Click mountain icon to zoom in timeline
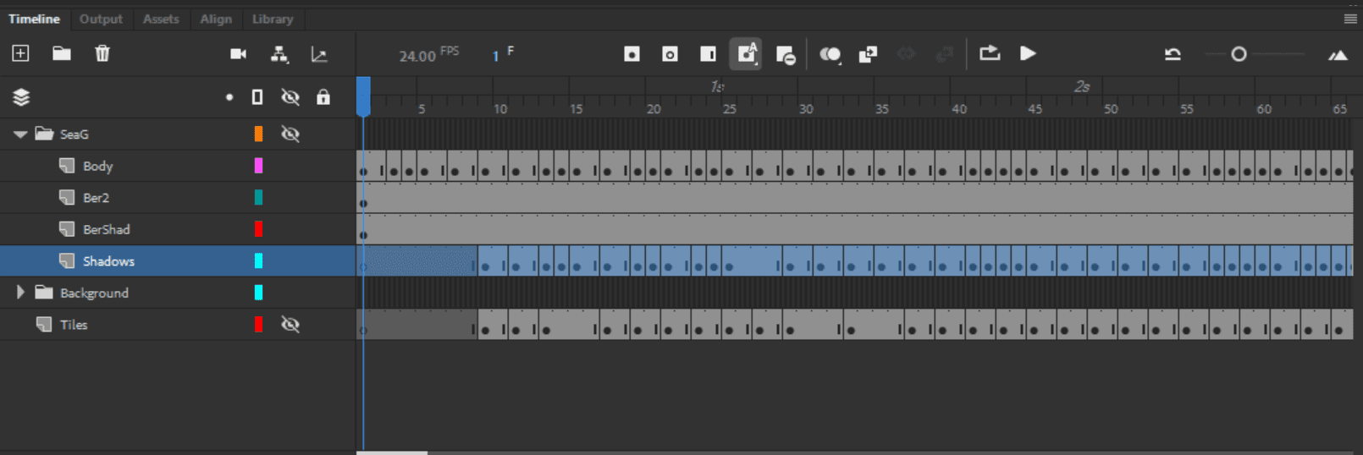 click(1338, 55)
